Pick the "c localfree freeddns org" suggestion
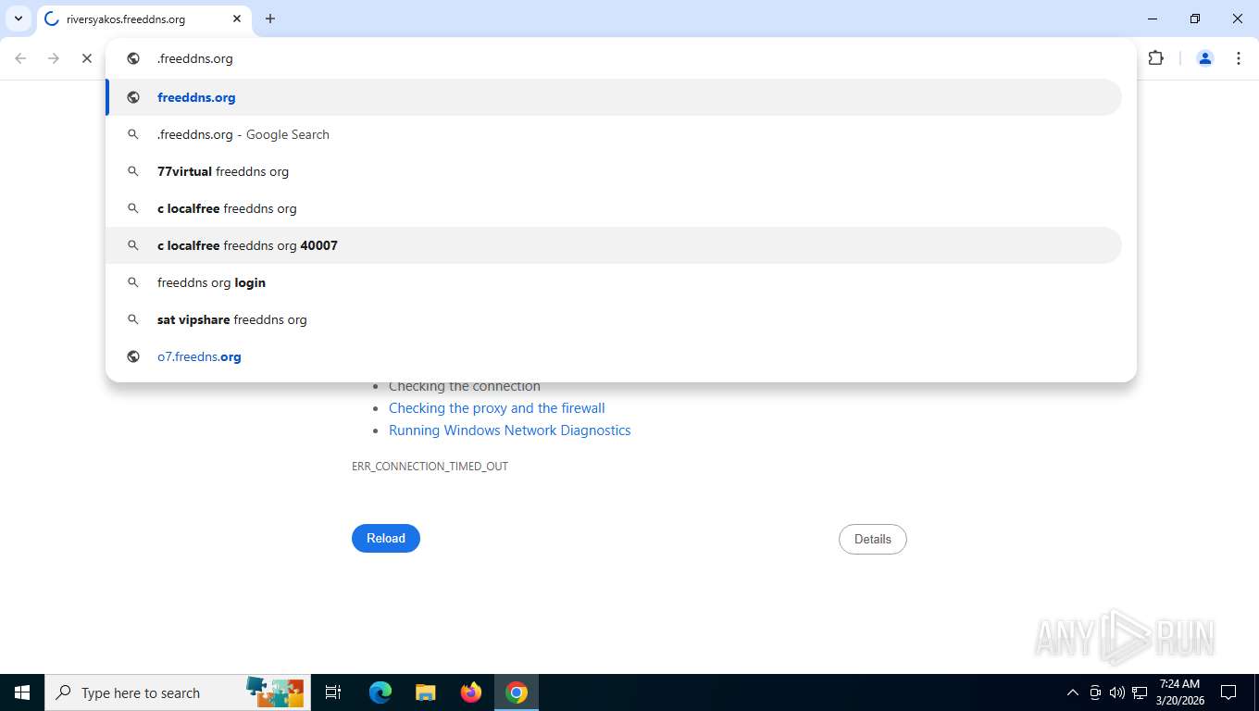1259x711 pixels. click(614, 208)
